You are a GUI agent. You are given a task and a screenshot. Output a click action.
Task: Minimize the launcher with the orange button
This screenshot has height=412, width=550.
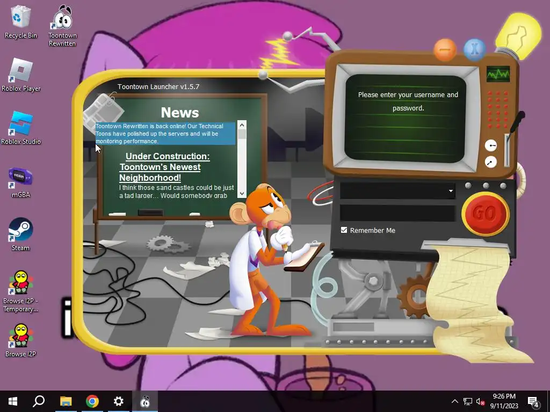(x=445, y=50)
